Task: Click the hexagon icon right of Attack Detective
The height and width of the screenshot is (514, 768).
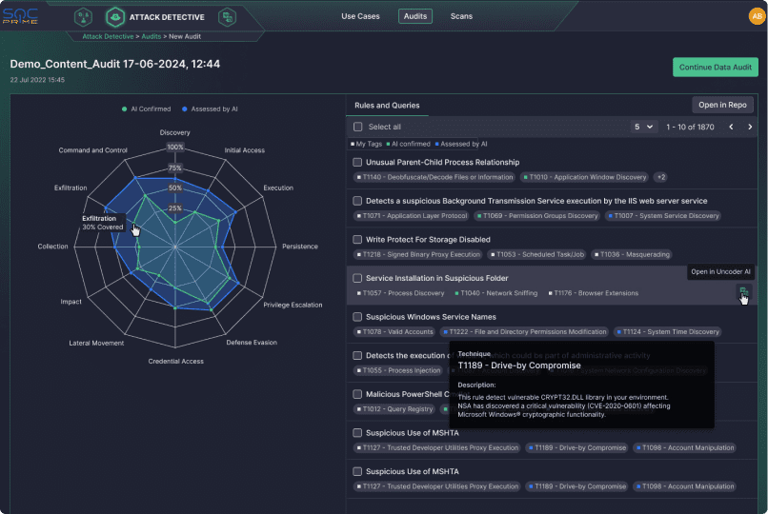Action: click(227, 16)
